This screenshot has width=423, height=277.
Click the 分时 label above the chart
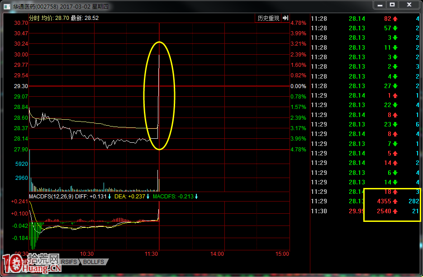pyautogui.click(x=34, y=18)
